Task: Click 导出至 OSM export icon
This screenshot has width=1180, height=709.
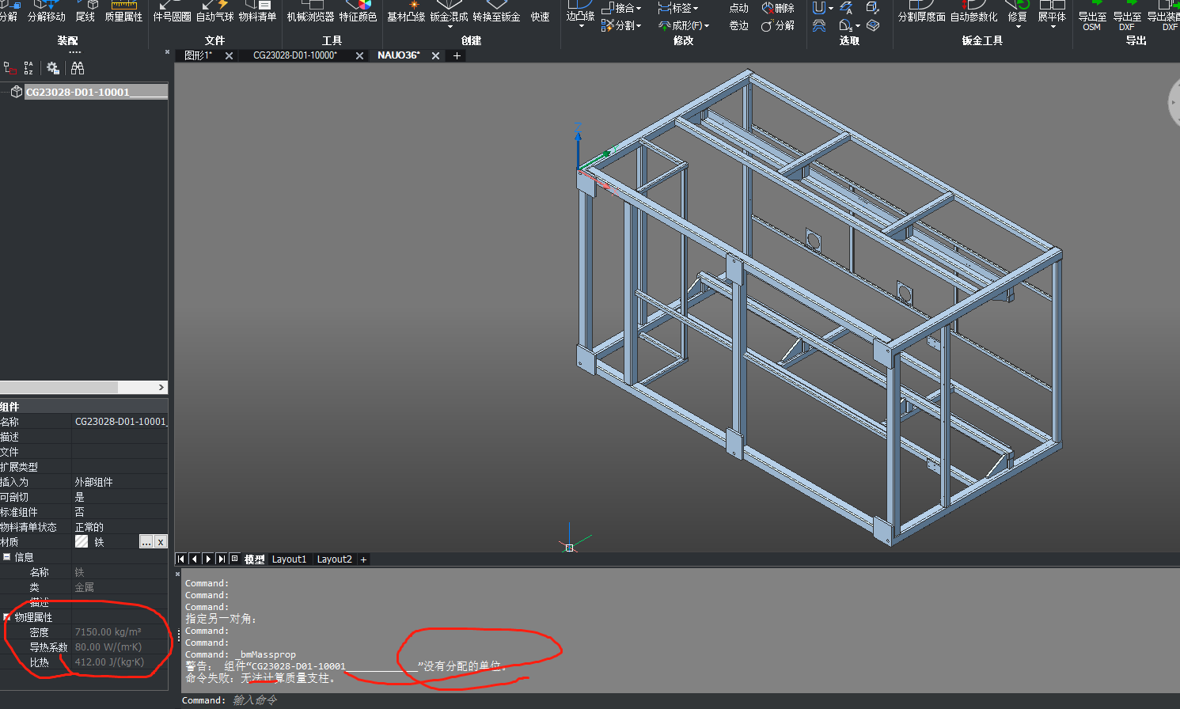Action: coord(1092,16)
